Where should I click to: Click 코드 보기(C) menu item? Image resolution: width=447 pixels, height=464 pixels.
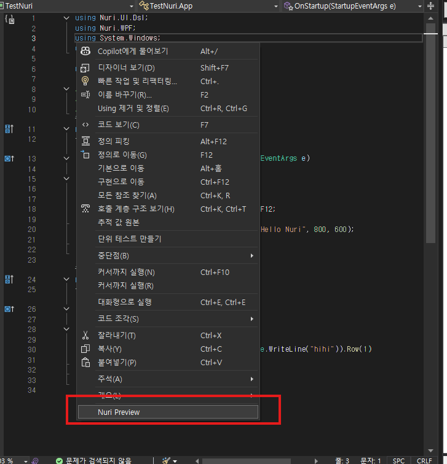pyautogui.click(x=168, y=125)
